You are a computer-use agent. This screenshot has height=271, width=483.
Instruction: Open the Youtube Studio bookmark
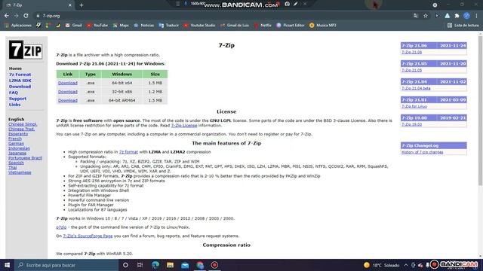point(199,26)
